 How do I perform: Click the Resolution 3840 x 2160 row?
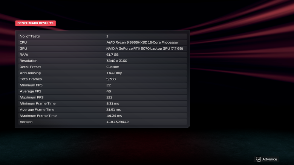click(103, 61)
